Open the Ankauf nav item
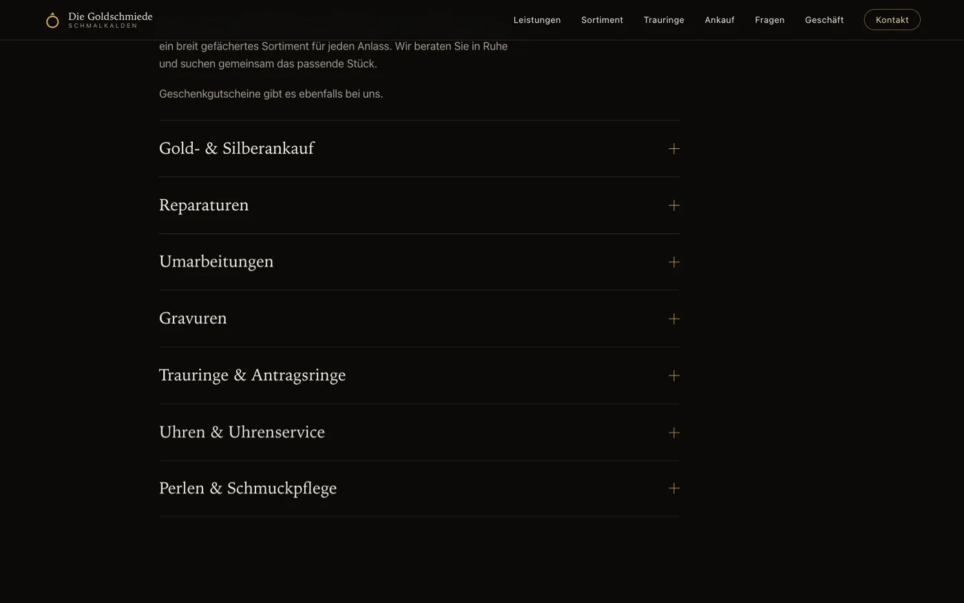The height and width of the screenshot is (603, 964). [x=720, y=20]
